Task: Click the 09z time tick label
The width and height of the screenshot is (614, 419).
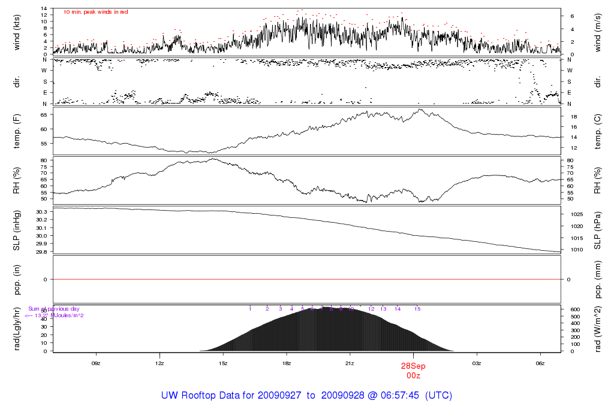Action: point(95,363)
